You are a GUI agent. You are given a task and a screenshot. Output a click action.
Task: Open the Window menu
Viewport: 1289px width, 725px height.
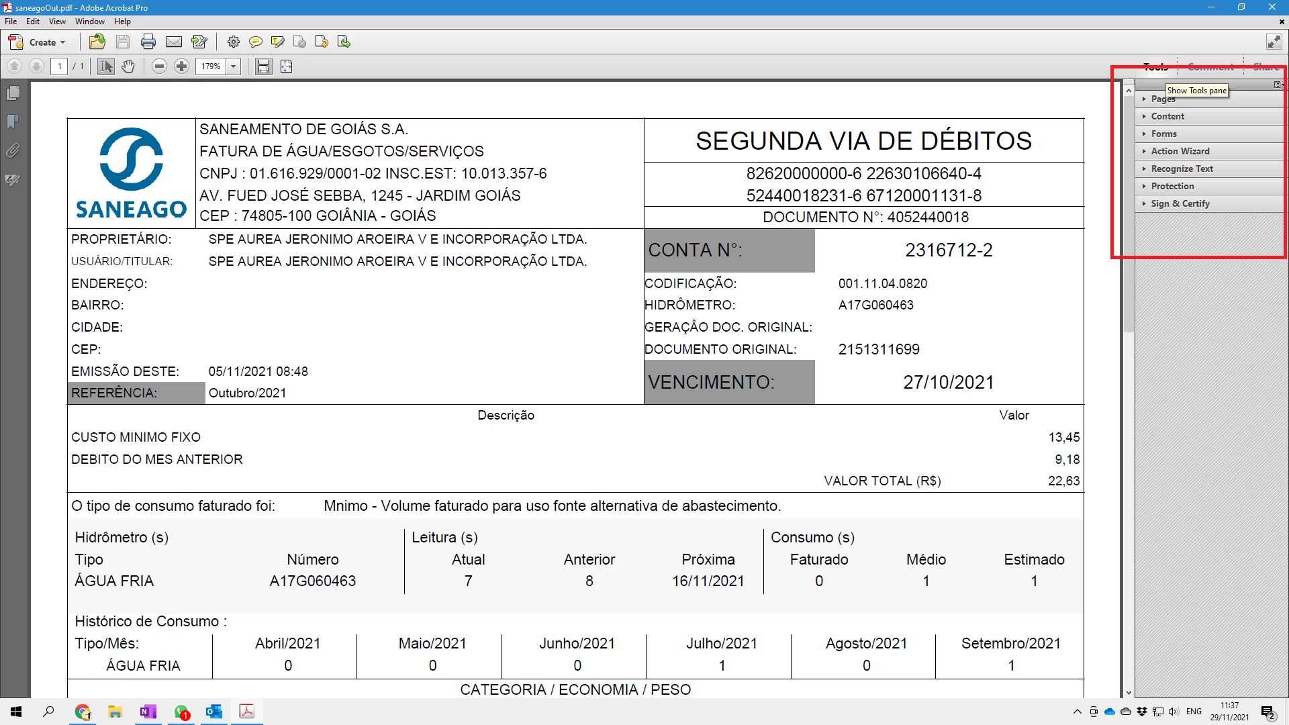(x=89, y=21)
